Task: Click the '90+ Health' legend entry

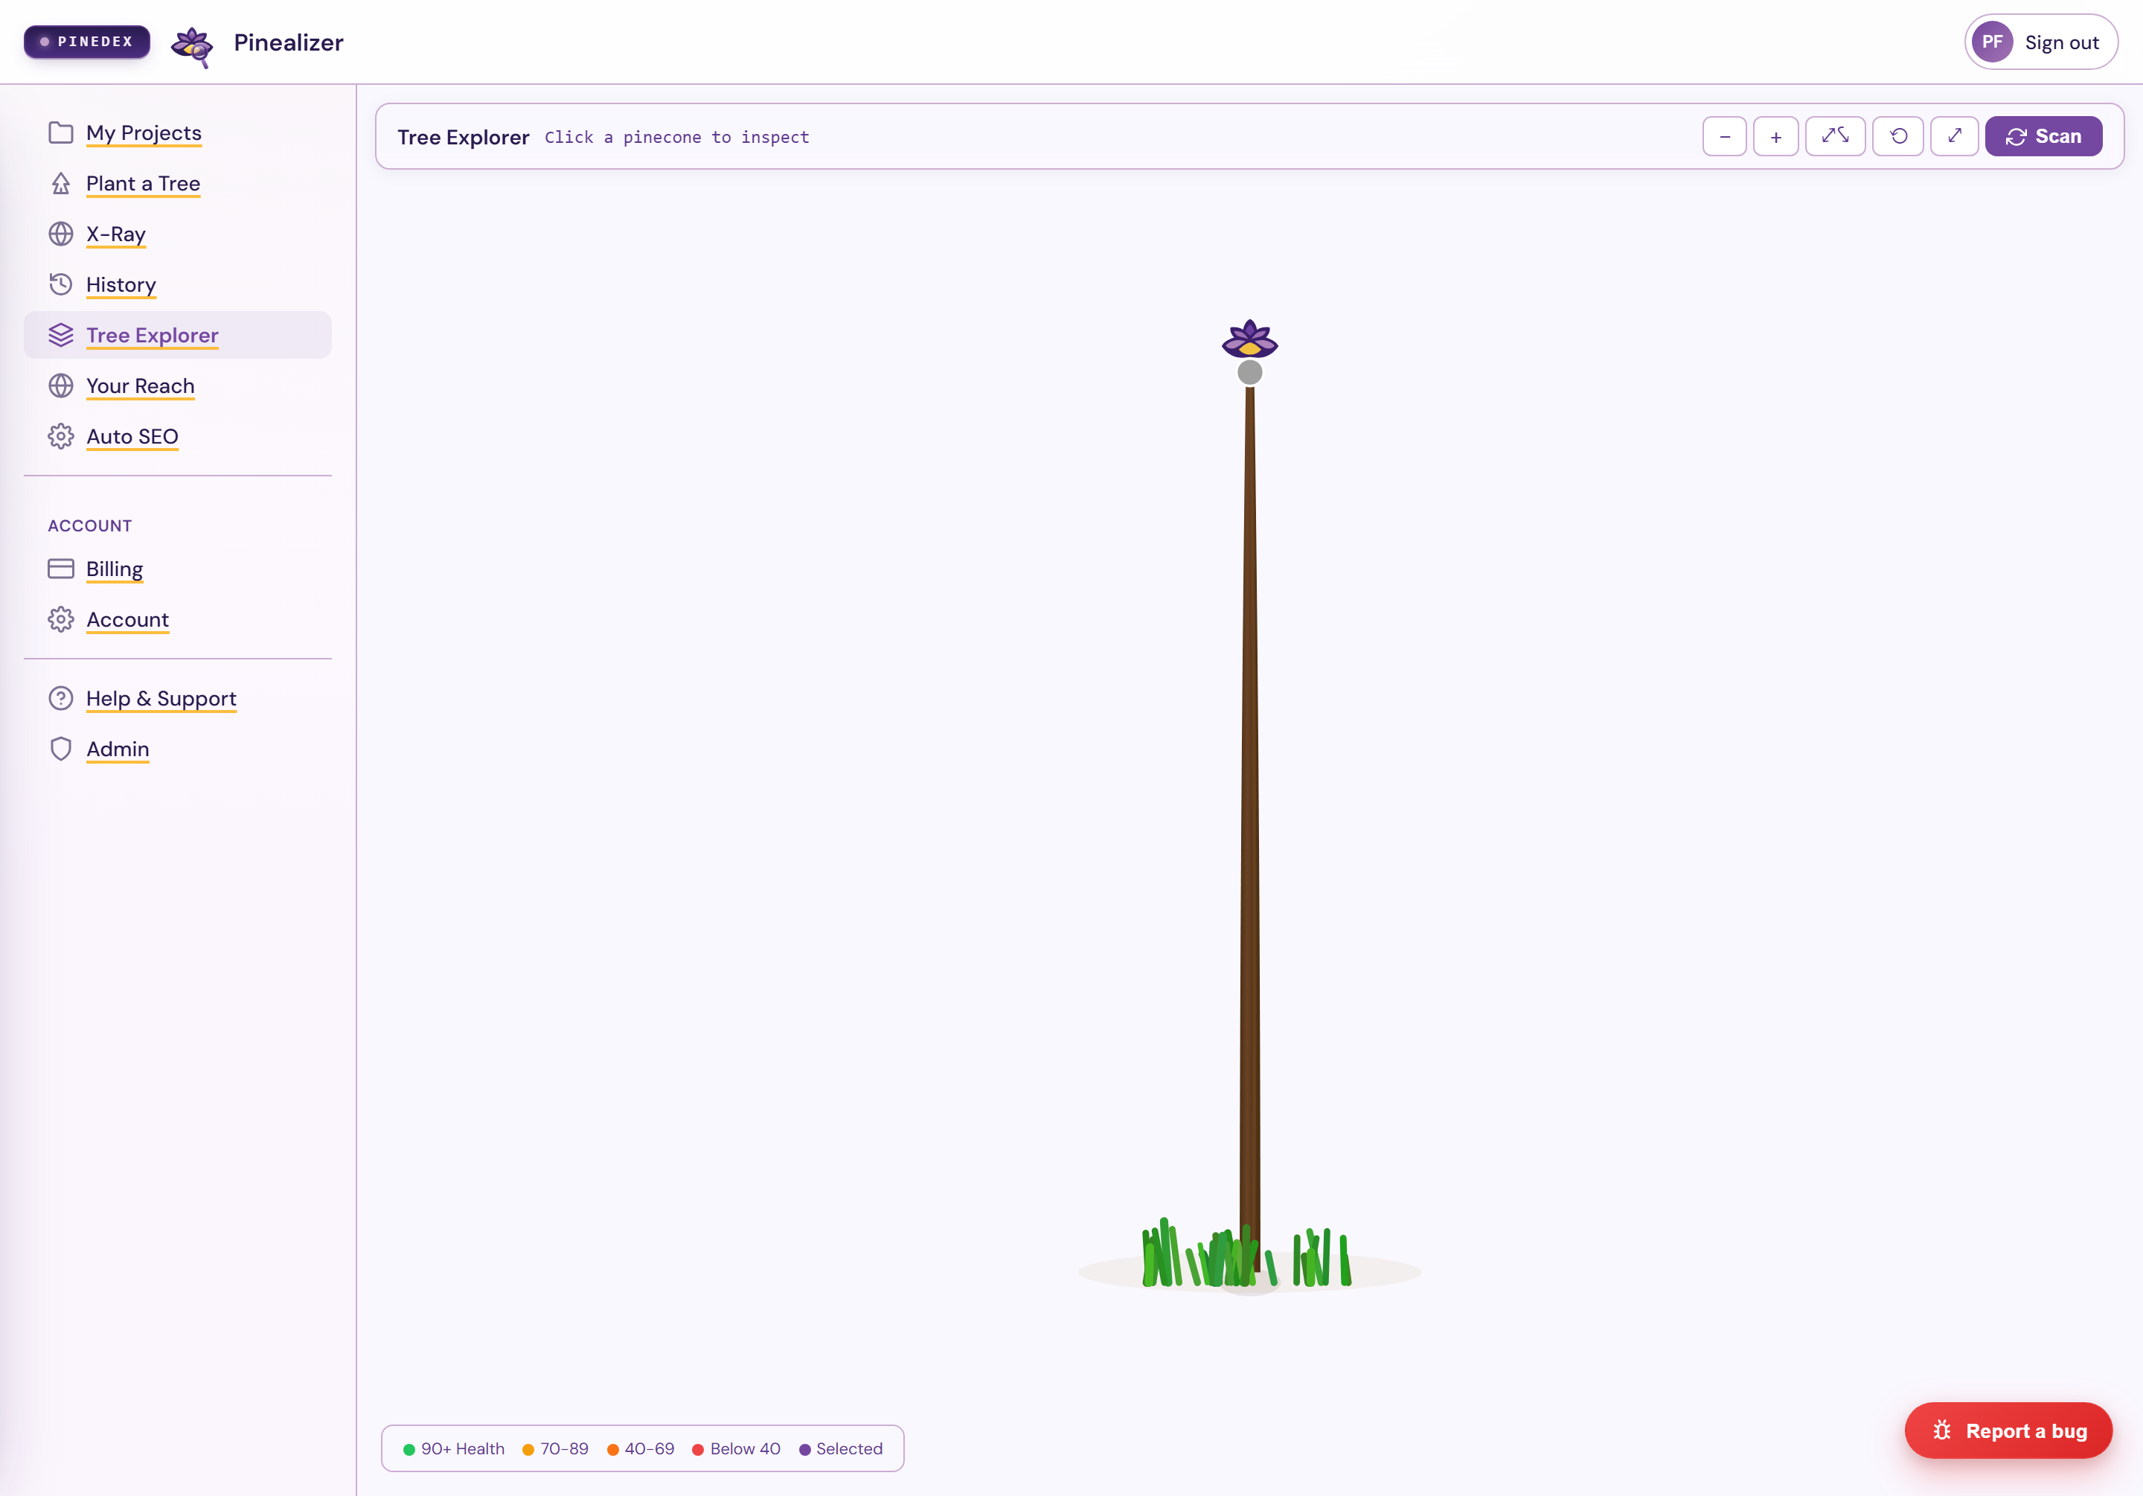Action: click(454, 1448)
